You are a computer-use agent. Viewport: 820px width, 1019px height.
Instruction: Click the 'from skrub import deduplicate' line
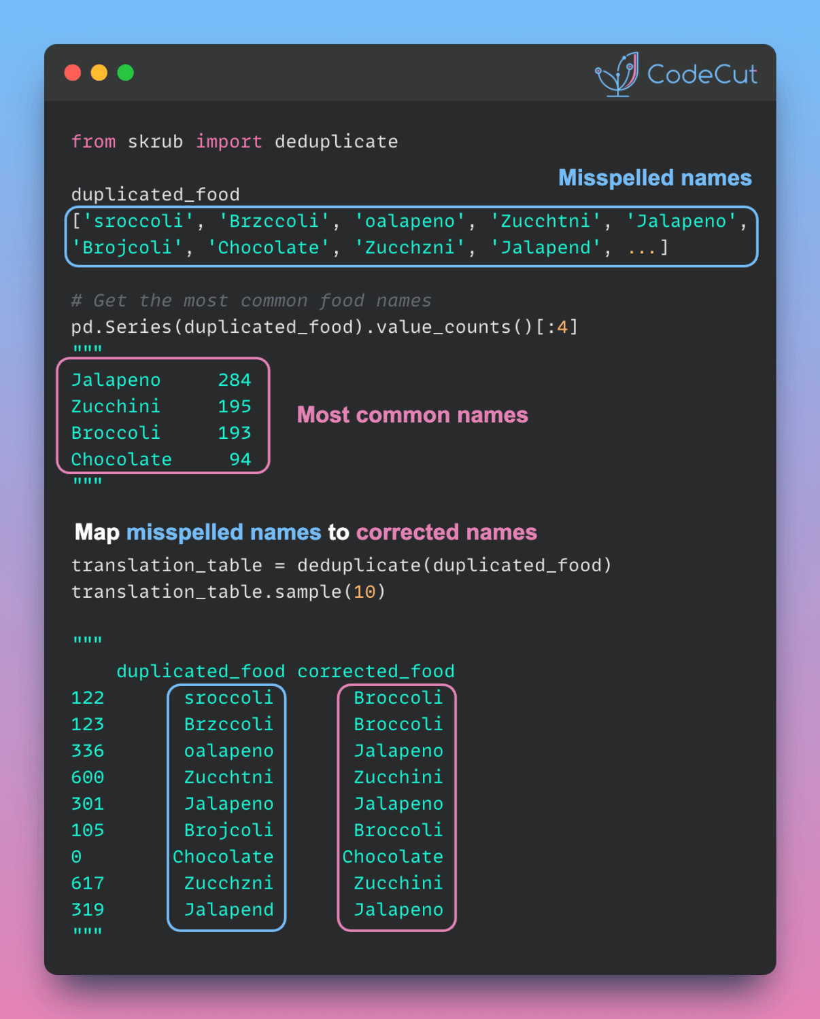pos(235,142)
